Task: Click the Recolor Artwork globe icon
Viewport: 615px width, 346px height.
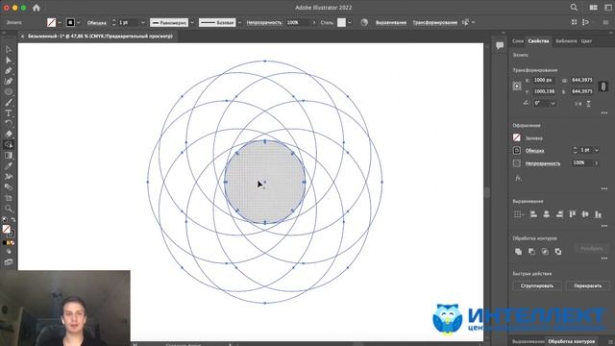Action: coord(364,22)
